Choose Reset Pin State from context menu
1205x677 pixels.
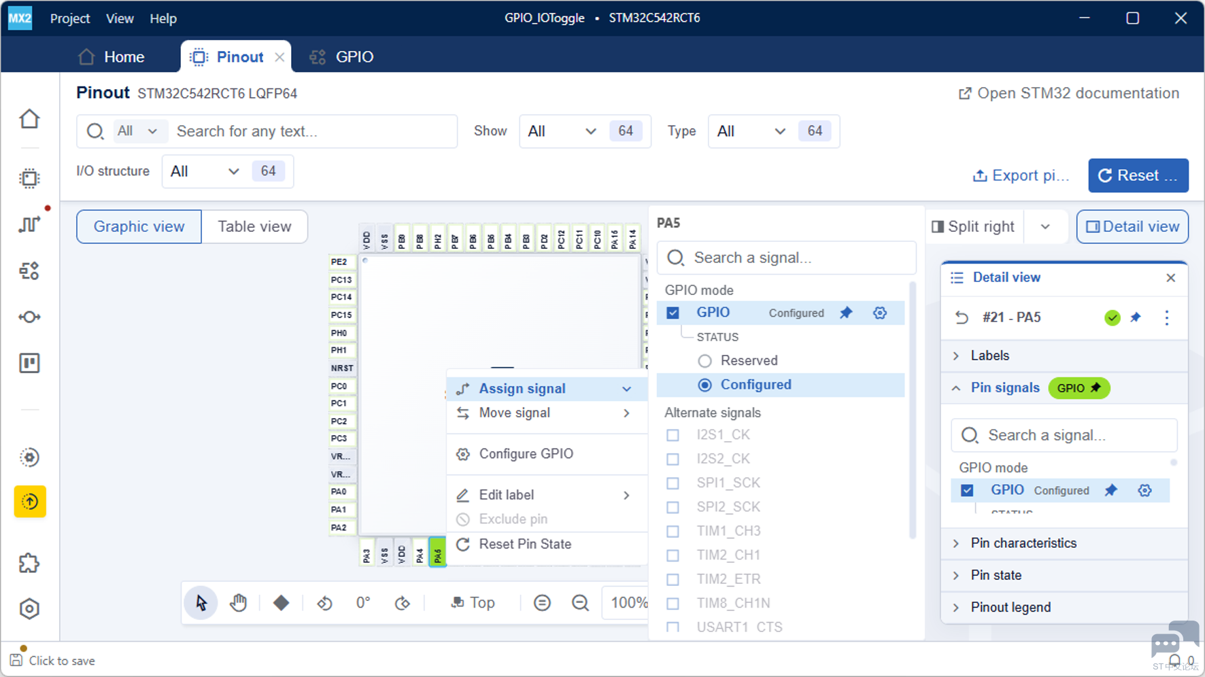tap(548, 544)
